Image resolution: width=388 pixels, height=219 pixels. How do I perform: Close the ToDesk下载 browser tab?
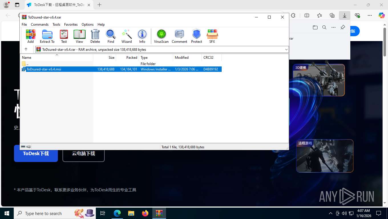89,5
